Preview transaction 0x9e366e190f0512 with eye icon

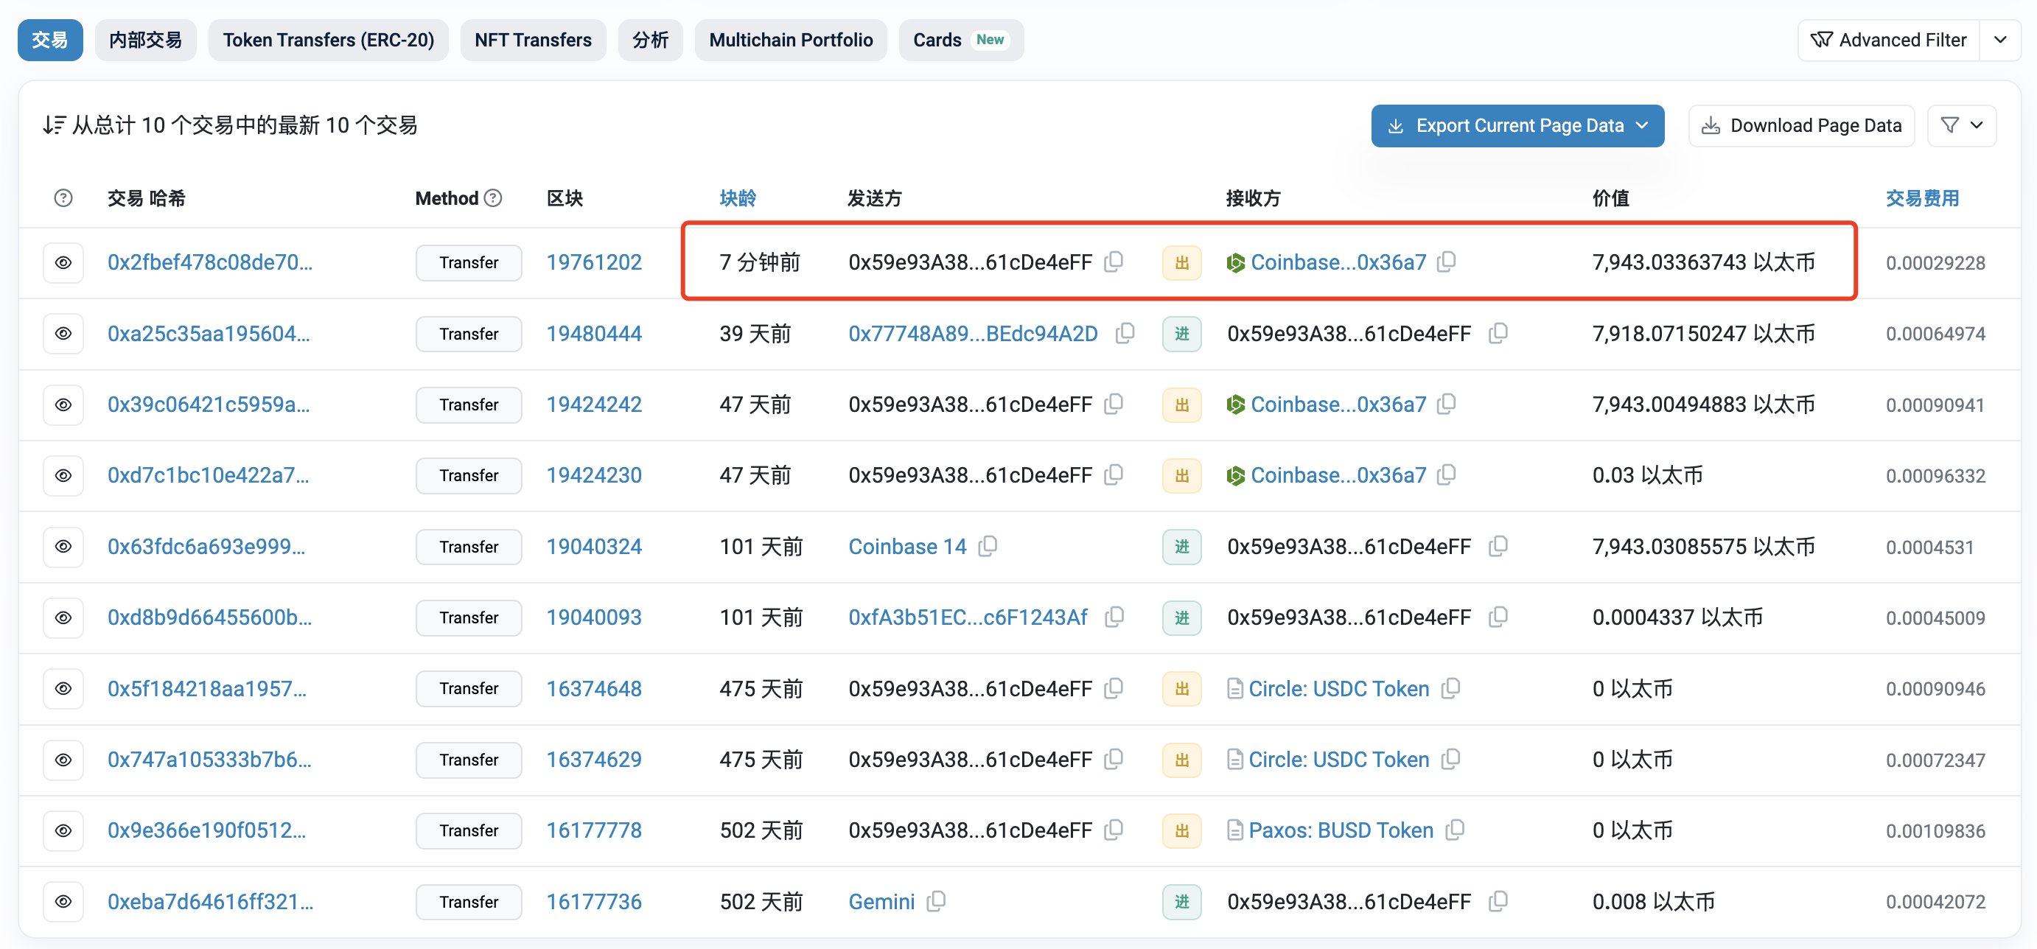click(63, 830)
